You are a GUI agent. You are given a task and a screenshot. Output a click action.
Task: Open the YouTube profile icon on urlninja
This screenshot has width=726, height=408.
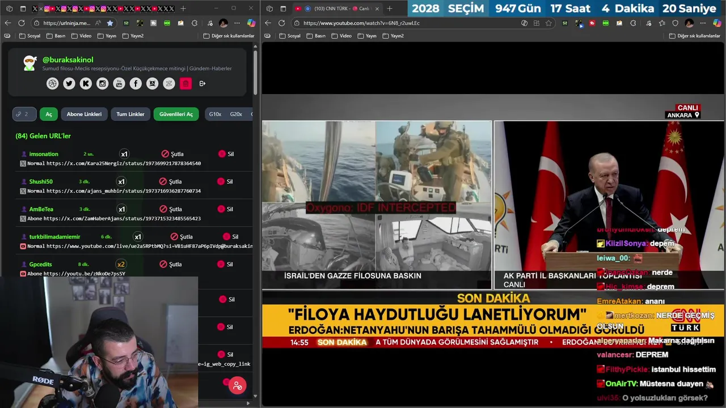119,83
